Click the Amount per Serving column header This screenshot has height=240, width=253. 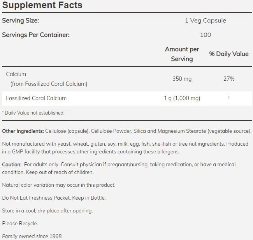[182, 54]
